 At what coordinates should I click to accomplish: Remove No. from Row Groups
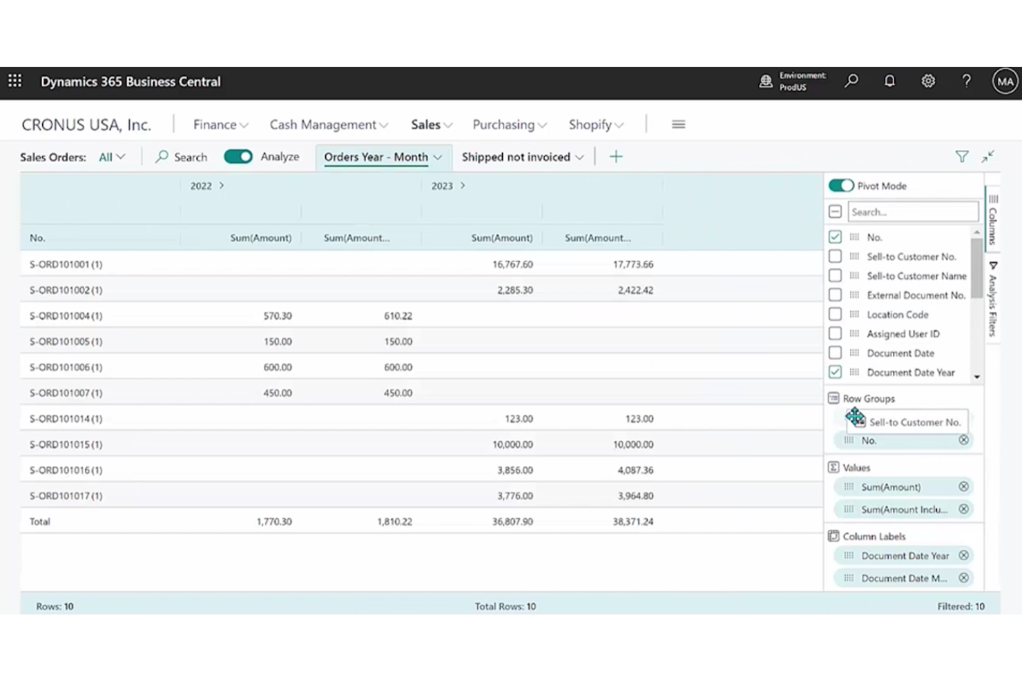coord(963,440)
